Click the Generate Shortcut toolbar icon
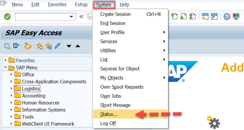244x130 pixels. click(215, 17)
